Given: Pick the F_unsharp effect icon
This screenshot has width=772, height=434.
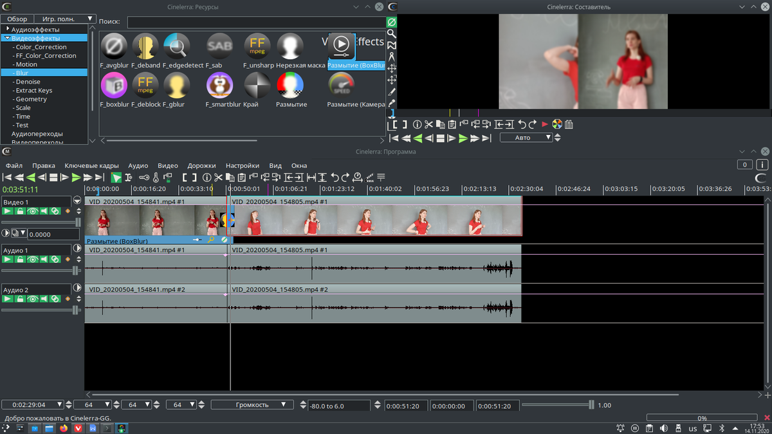Looking at the screenshot, I should pyautogui.click(x=257, y=46).
